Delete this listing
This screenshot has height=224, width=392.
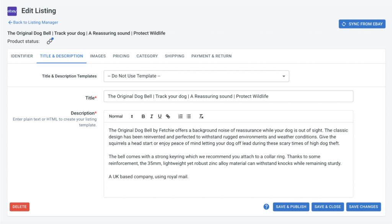pyautogui.click(x=20, y=207)
